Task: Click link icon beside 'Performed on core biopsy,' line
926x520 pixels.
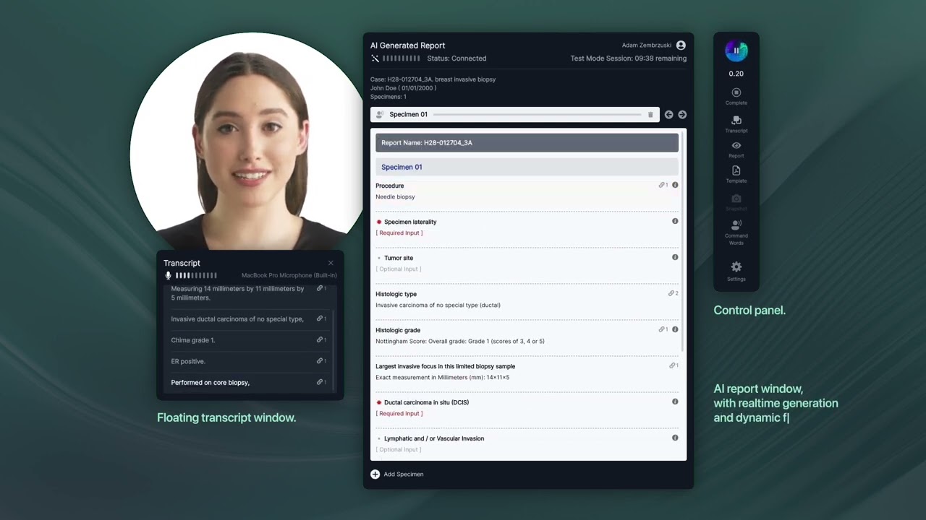Action: [x=321, y=382]
